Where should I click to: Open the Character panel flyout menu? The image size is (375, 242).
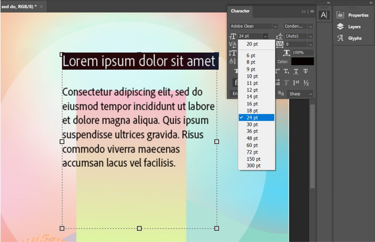(312, 11)
